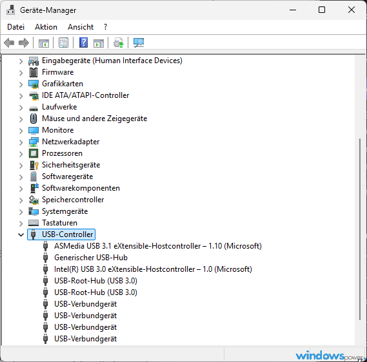367x362 pixels.
Task: Expand the Laufwerke node
Action: point(21,108)
